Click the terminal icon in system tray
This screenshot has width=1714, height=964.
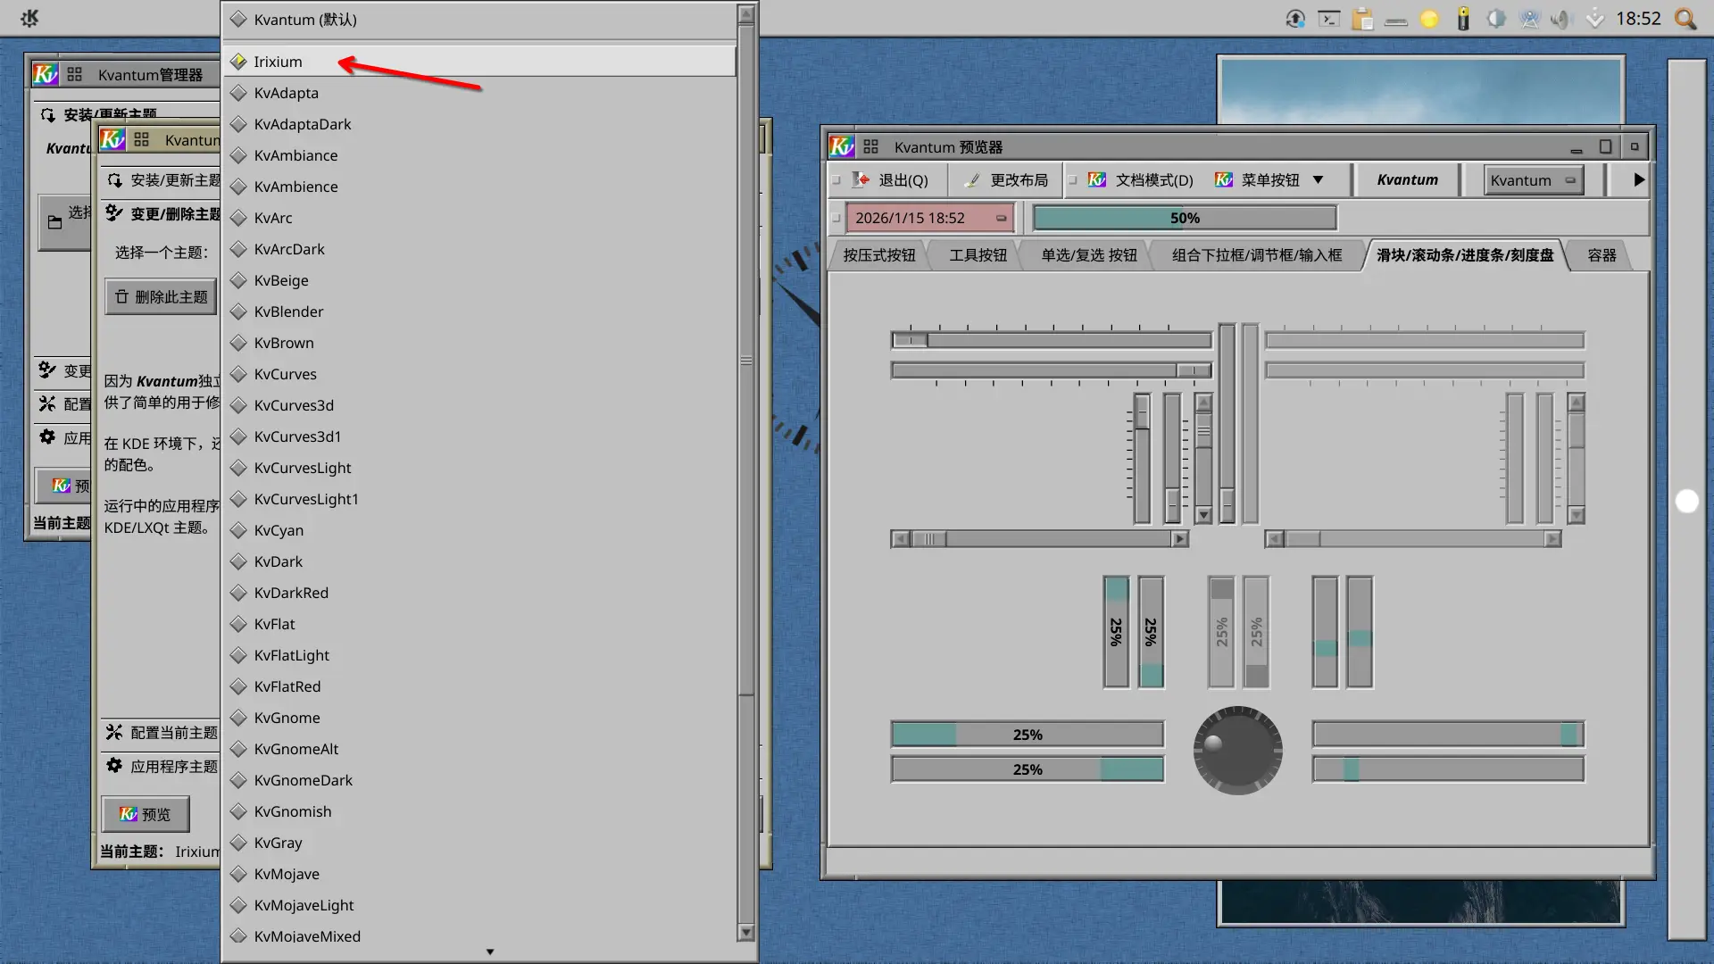1329,19
